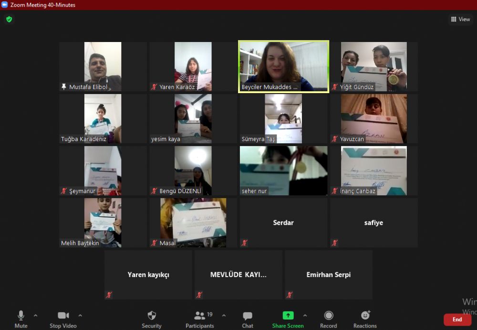This screenshot has height=330, width=477.
Task: Select Yaren Karaöz's video tile
Action: [193, 66]
